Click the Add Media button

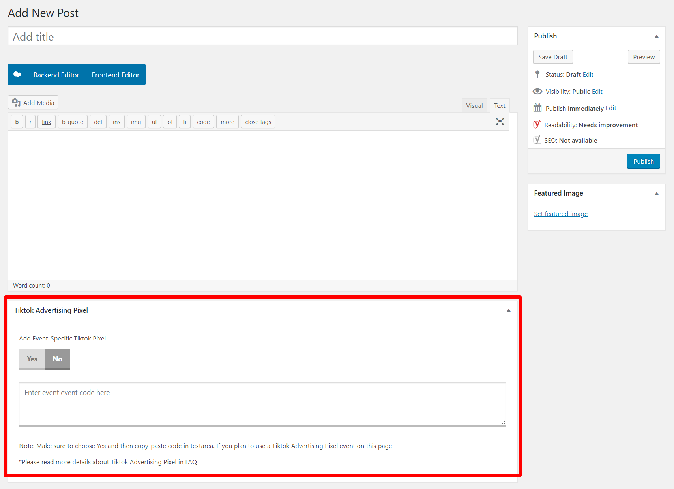pyautogui.click(x=33, y=103)
